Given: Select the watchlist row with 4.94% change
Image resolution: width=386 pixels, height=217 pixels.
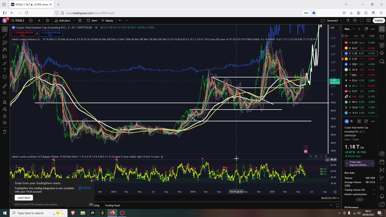Looking at the screenshot, I should tap(360, 64).
